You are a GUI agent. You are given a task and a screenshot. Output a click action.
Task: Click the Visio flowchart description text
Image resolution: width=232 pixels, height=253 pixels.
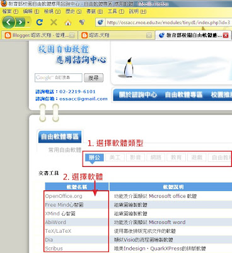click(x=144, y=240)
